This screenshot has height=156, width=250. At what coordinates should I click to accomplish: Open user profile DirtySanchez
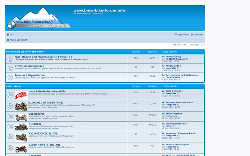(173, 77)
